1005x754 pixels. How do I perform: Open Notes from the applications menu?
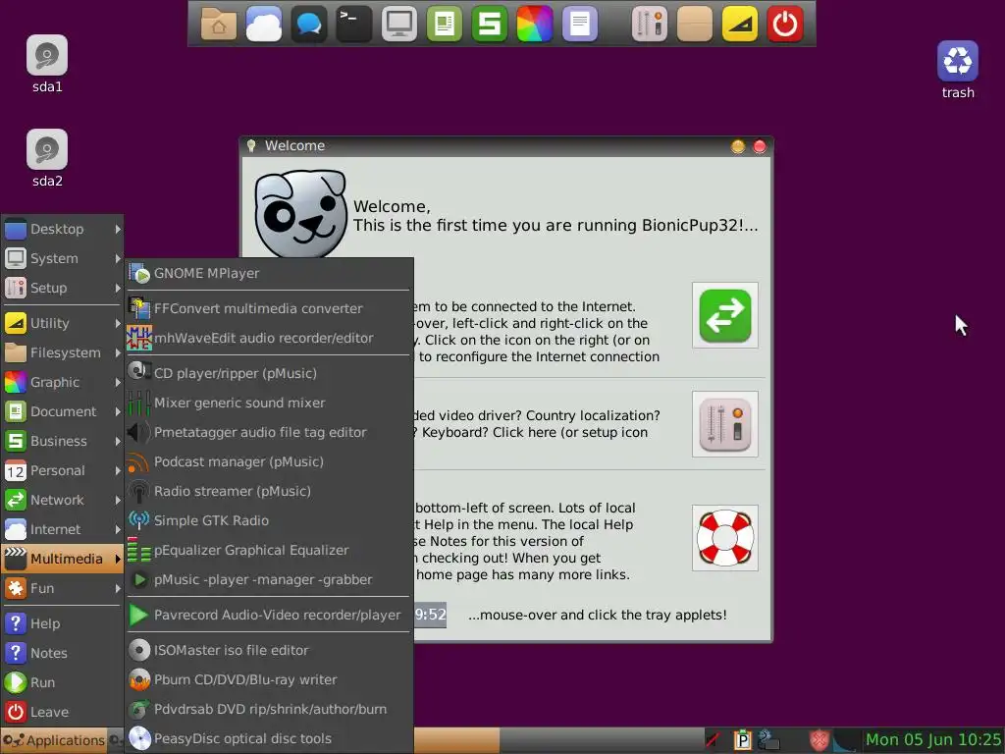pos(62,653)
